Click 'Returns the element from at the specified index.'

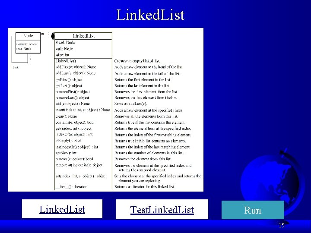click(153, 129)
